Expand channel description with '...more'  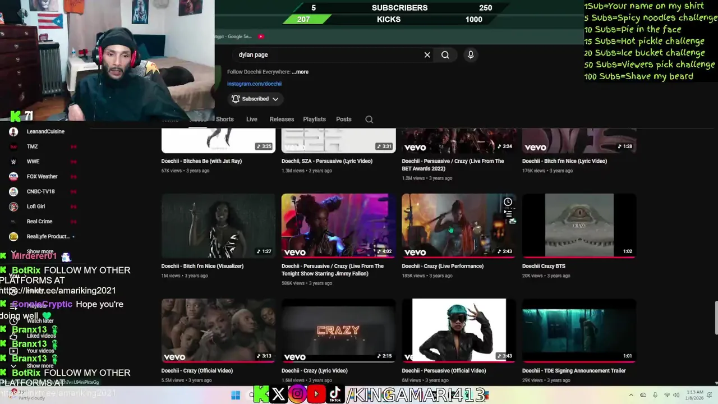[300, 72]
